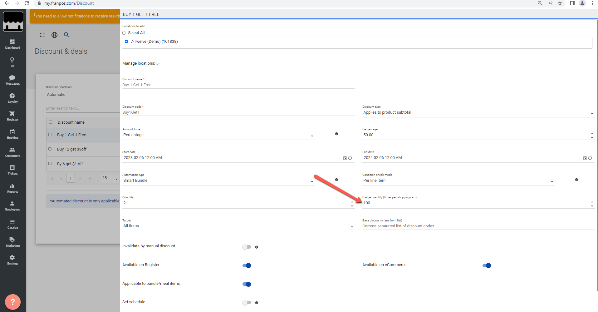
Task: Disable Available on eCommerce switch
Action: [x=487, y=265]
